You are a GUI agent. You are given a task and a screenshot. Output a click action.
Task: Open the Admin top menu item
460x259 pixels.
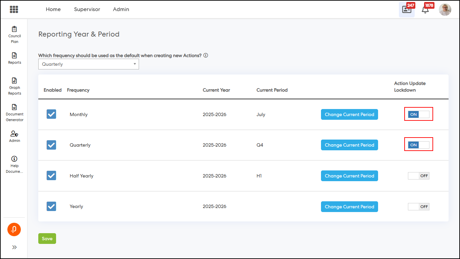tap(121, 9)
